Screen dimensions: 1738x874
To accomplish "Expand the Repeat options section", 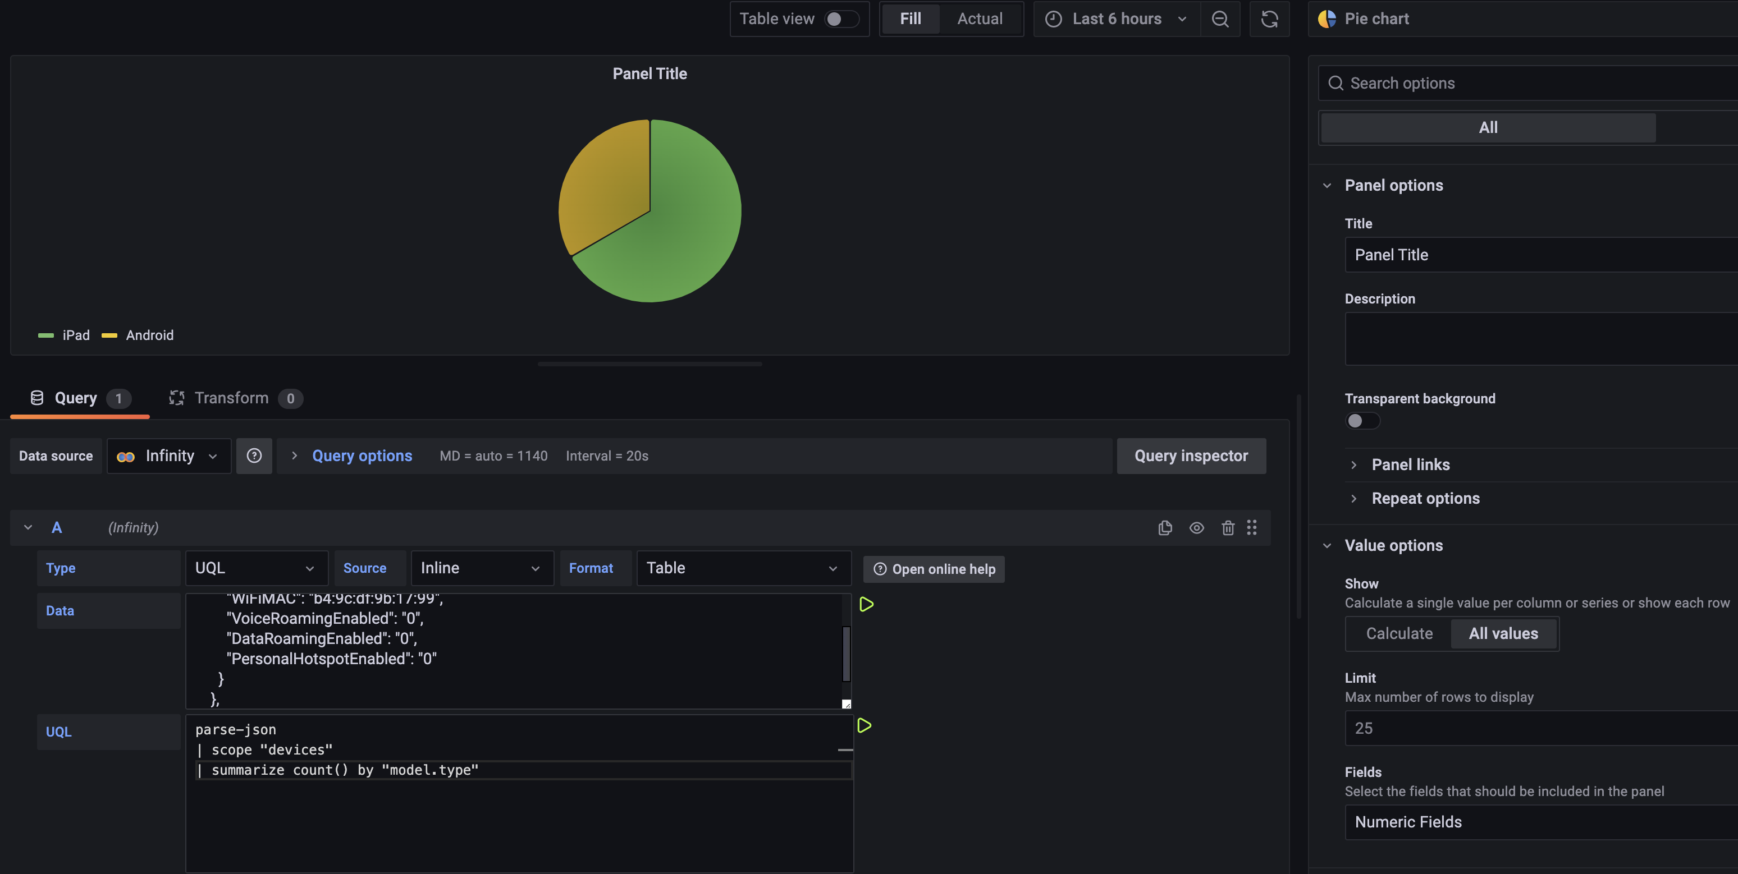I will click(x=1425, y=498).
